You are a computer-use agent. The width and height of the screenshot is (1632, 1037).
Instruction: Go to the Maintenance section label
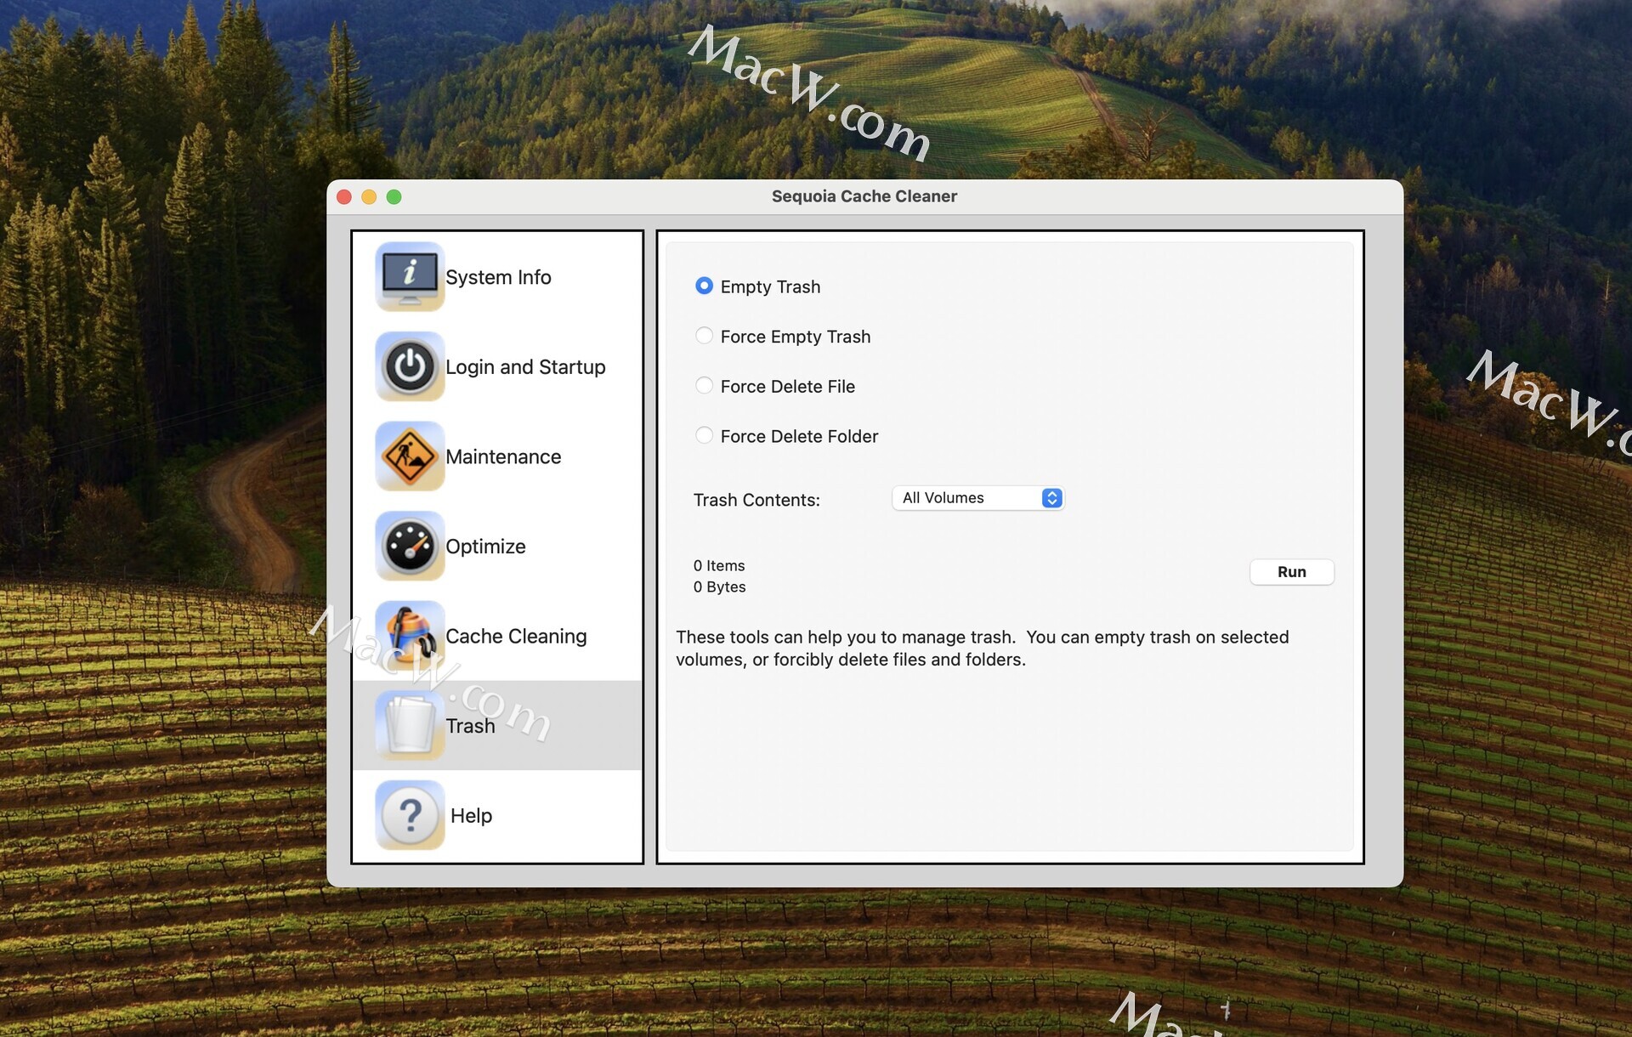[x=503, y=456]
